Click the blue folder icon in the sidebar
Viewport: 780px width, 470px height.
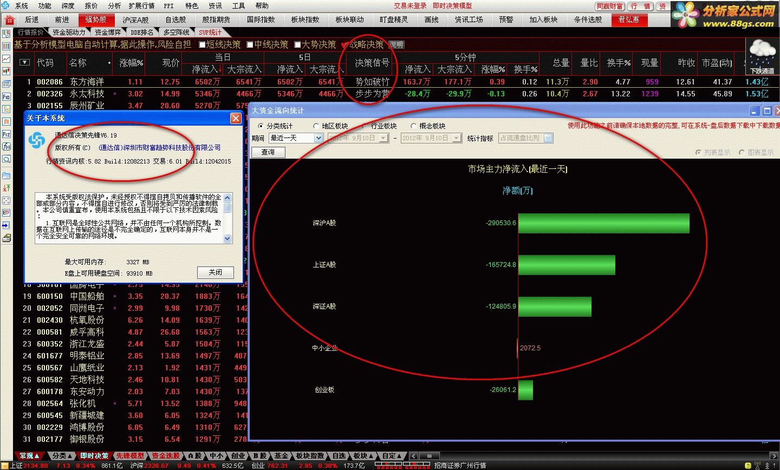coord(6,175)
